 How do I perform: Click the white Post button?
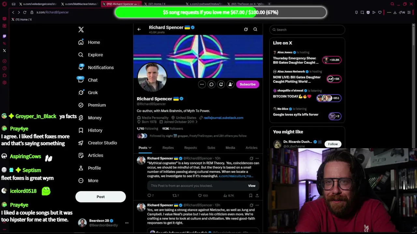101,197
